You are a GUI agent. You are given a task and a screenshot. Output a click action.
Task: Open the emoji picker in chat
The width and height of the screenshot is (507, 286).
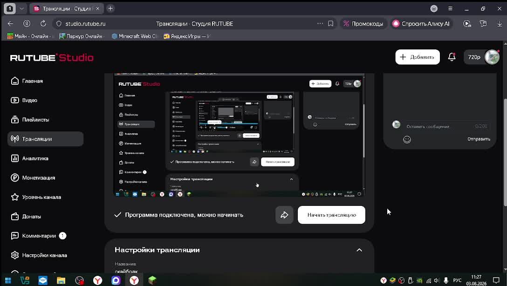click(x=407, y=139)
